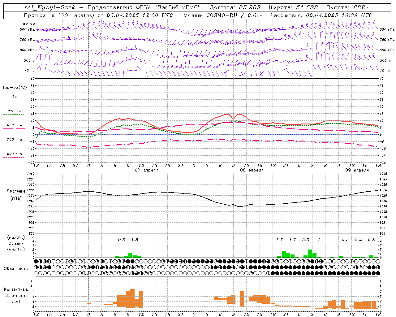Select the provider text ФГБУ "ЗапСиб УГМС"
The image size is (396, 317).
pyautogui.click(x=168, y=7)
